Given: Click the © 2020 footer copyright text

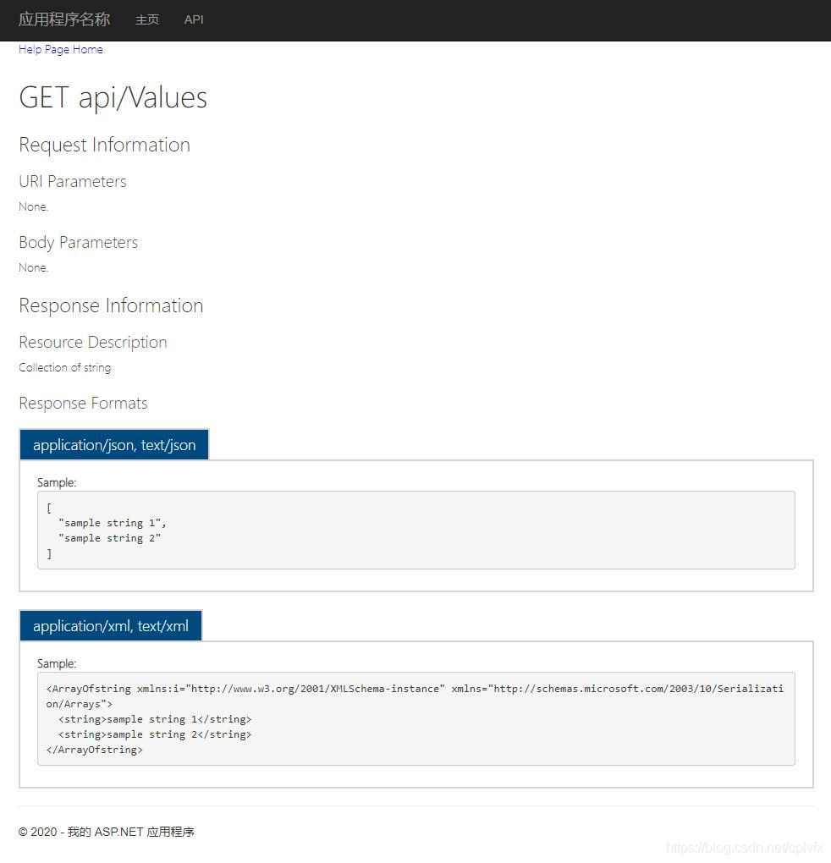Looking at the screenshot, I should (107, 832).
